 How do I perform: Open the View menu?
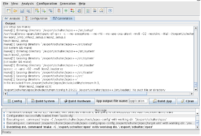(14, 3)
